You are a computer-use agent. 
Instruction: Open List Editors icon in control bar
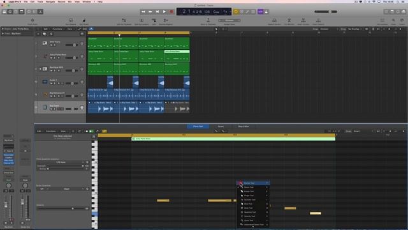tap(386, 11)
